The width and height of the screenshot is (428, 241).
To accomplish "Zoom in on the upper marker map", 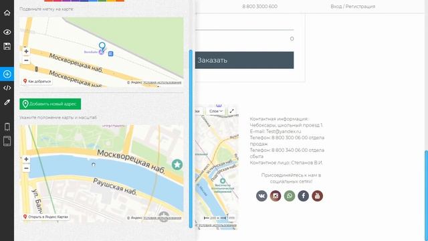I will tap(26, 51).
